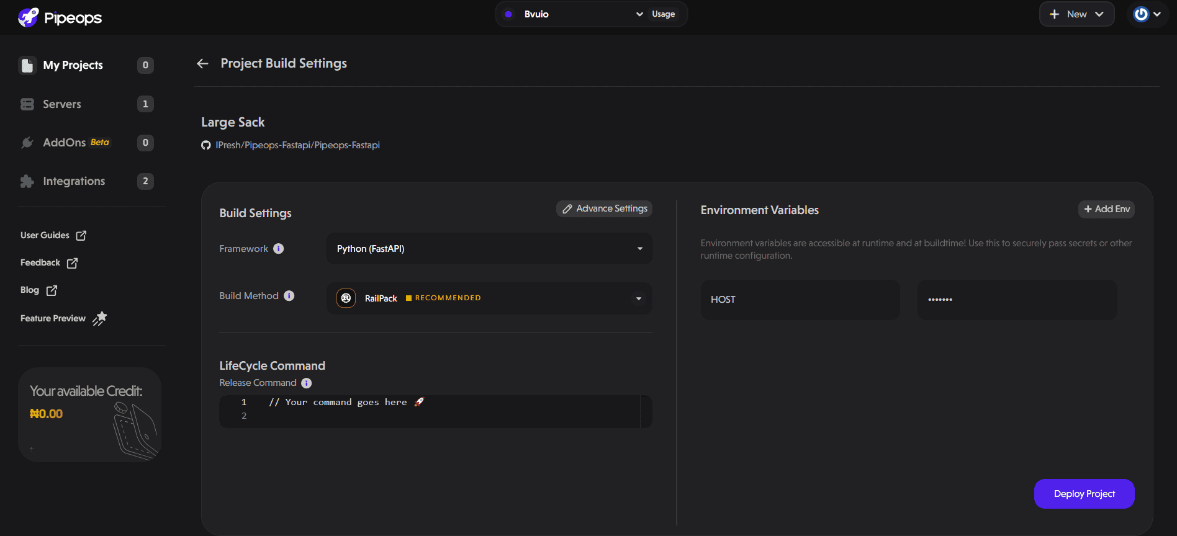1177x536 pixels.
Task: Expand the New dropdown button
Action: [1076, 14]
